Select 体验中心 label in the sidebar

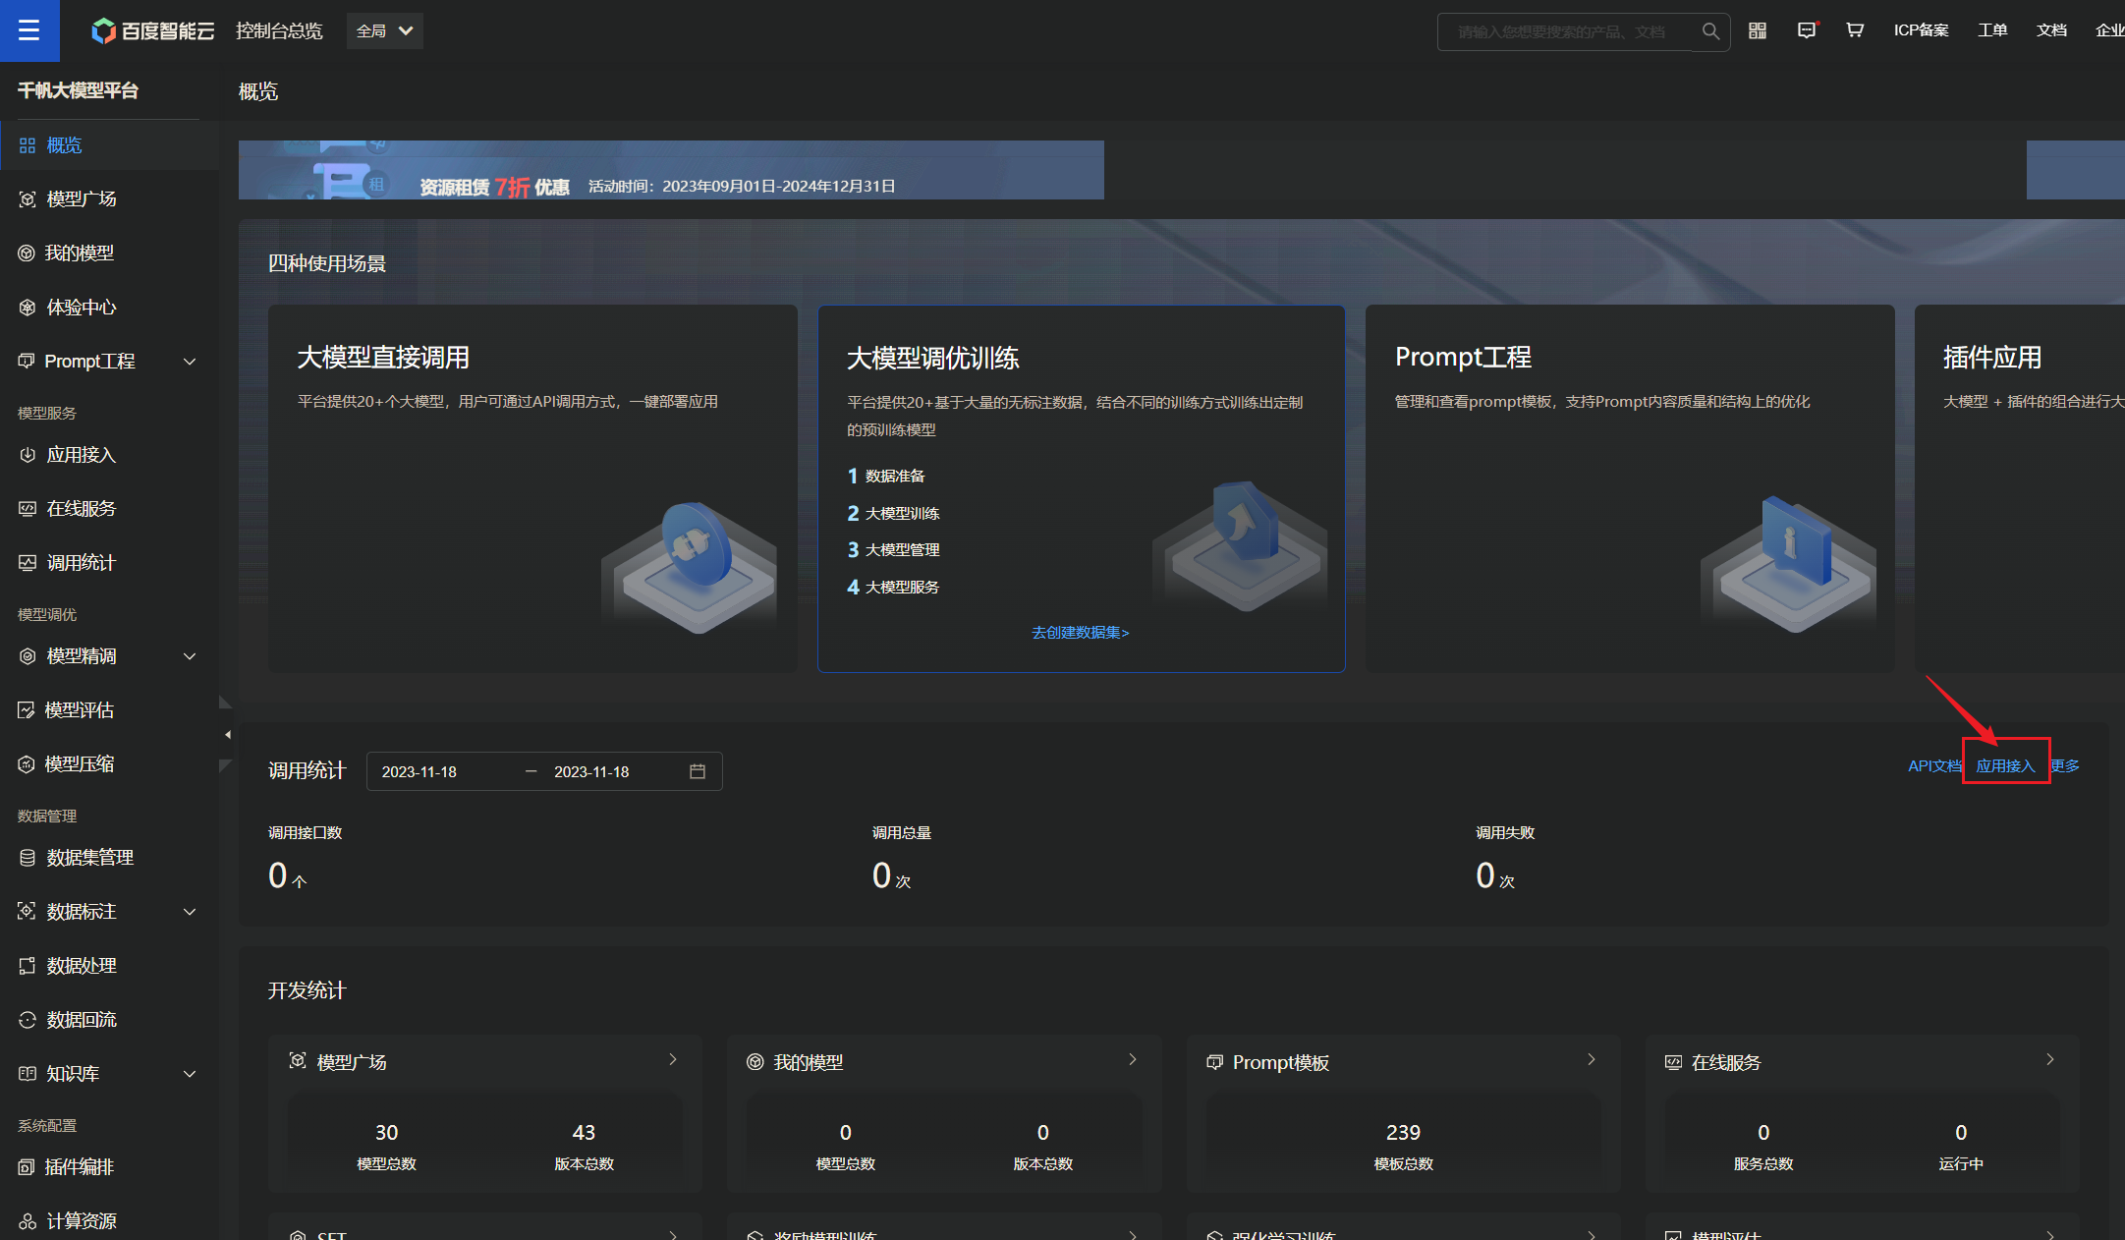click(82, 308)
